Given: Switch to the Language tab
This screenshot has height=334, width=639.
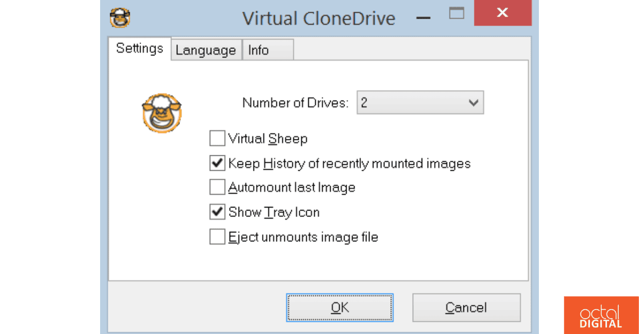Looking at the screenshot, I should tap(206, 49).
